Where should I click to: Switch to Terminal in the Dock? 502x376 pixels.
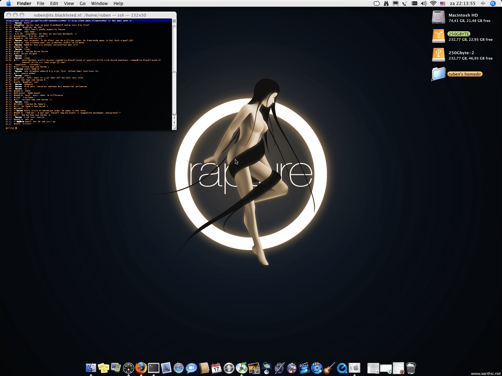coord(154,368)
